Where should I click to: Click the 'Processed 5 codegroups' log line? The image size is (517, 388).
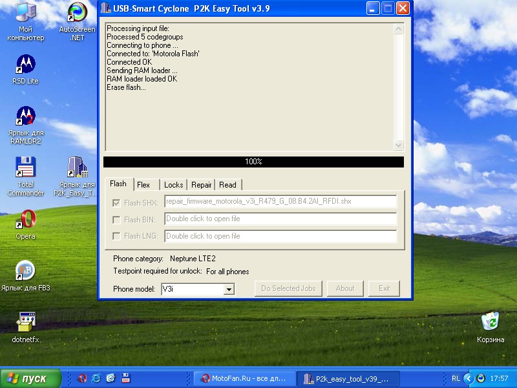[x=145, y=37]
